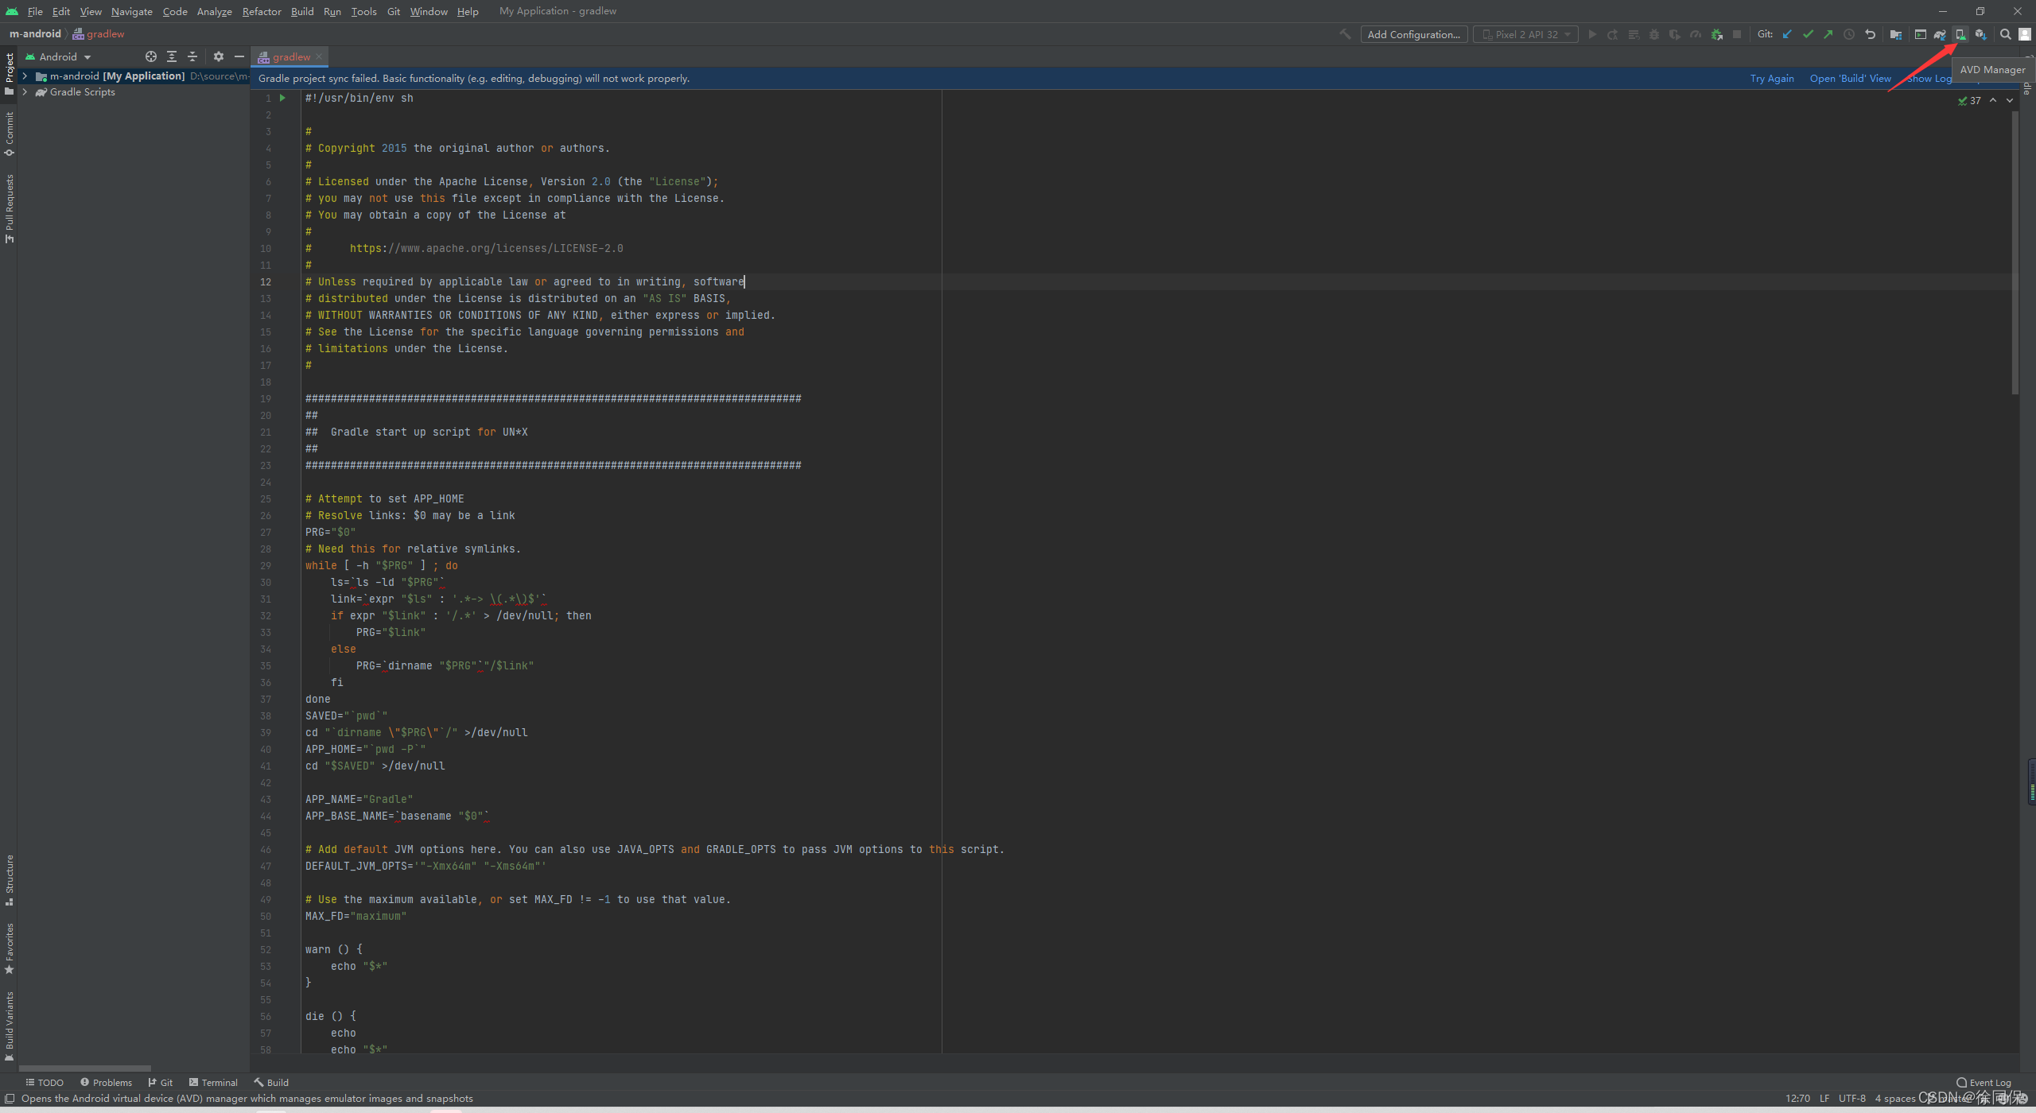Open Search Everywhere magnifier icon
This screenshot has width=2036, height=1113.
2005,34
